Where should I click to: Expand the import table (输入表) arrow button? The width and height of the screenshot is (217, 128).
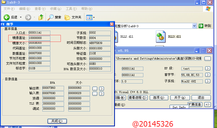click(x=102, y=94)
